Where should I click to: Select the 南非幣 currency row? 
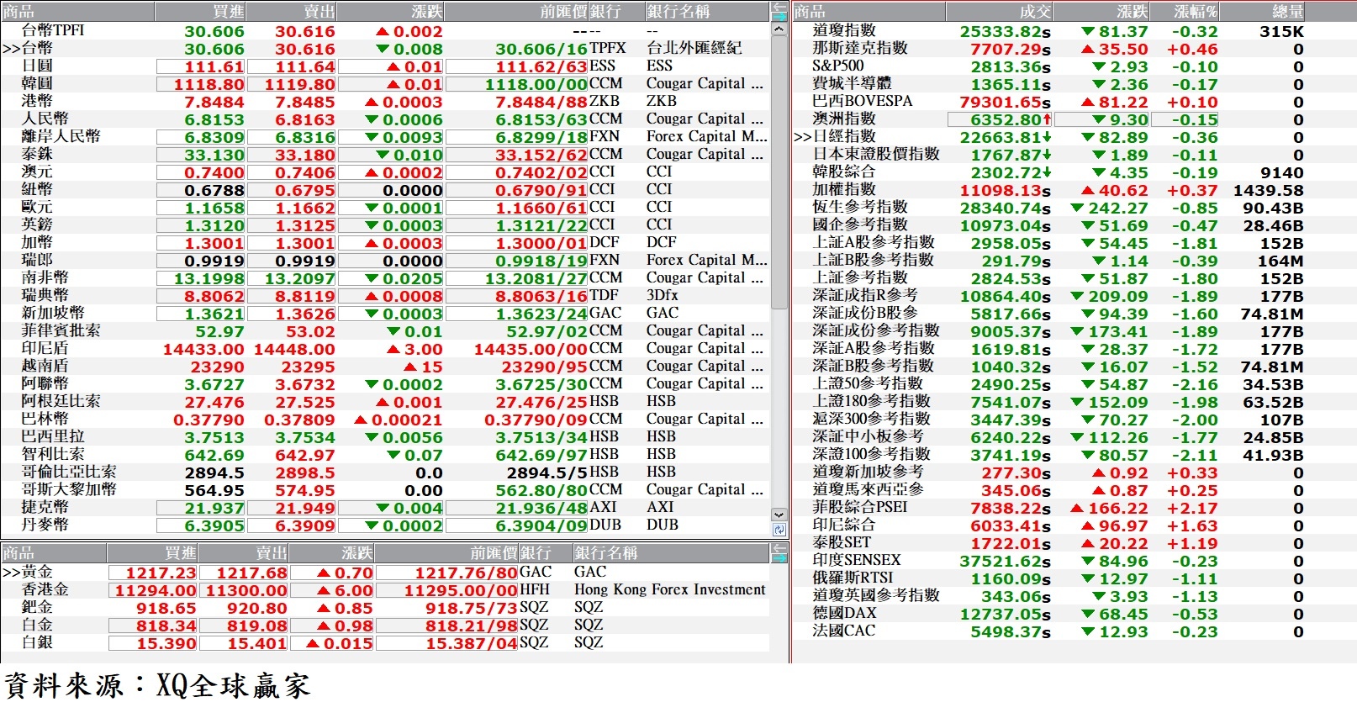[x=385, y=277]
